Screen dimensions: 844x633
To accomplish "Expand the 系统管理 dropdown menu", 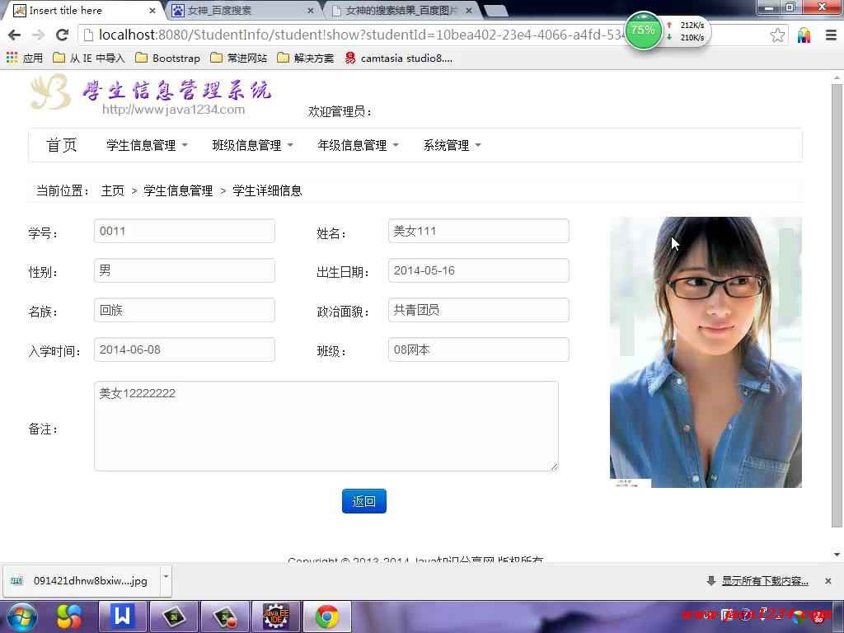I will click(452, 145).
